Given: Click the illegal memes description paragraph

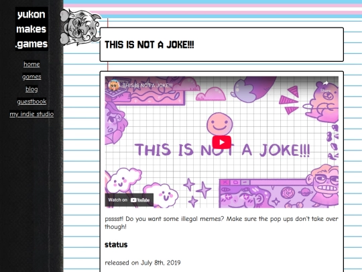Looking at the screenshot, I should point(221,222).
